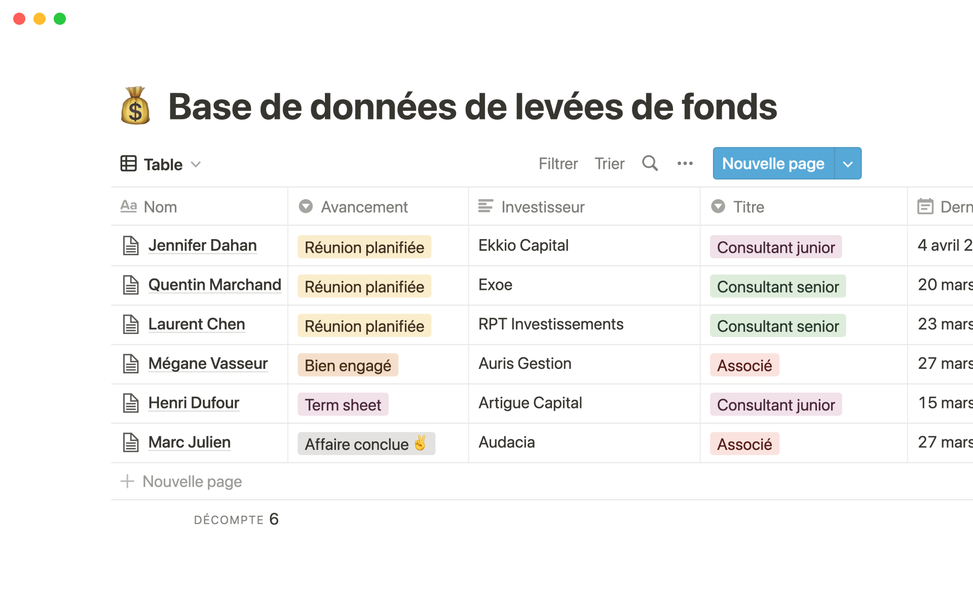Viewport: 973px width, 608px height.
Task: Open the search magnifier icon
Action: pos(650,164)
